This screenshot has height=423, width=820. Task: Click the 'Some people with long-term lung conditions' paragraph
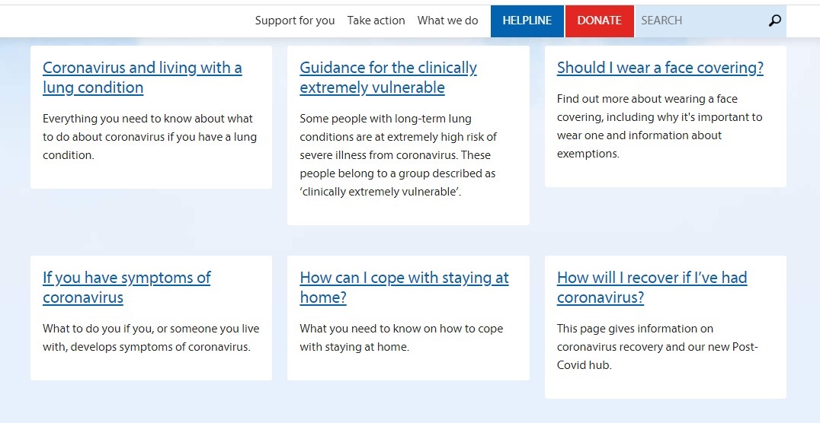pyautogui.click(x=398, y=155)
